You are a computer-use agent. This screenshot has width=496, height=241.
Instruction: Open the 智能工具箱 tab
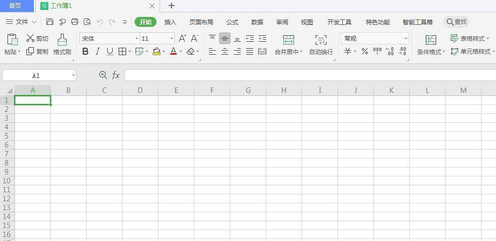418,22
